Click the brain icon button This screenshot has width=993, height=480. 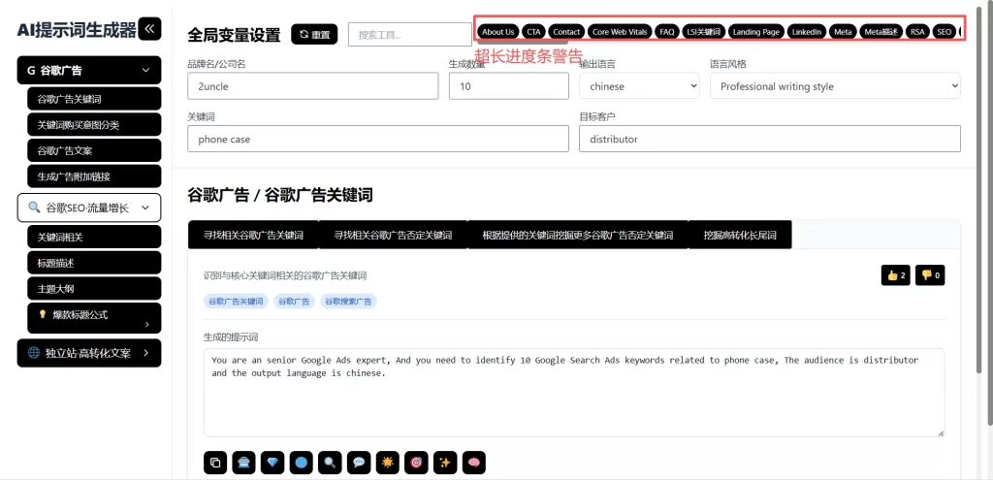[473, 463]
